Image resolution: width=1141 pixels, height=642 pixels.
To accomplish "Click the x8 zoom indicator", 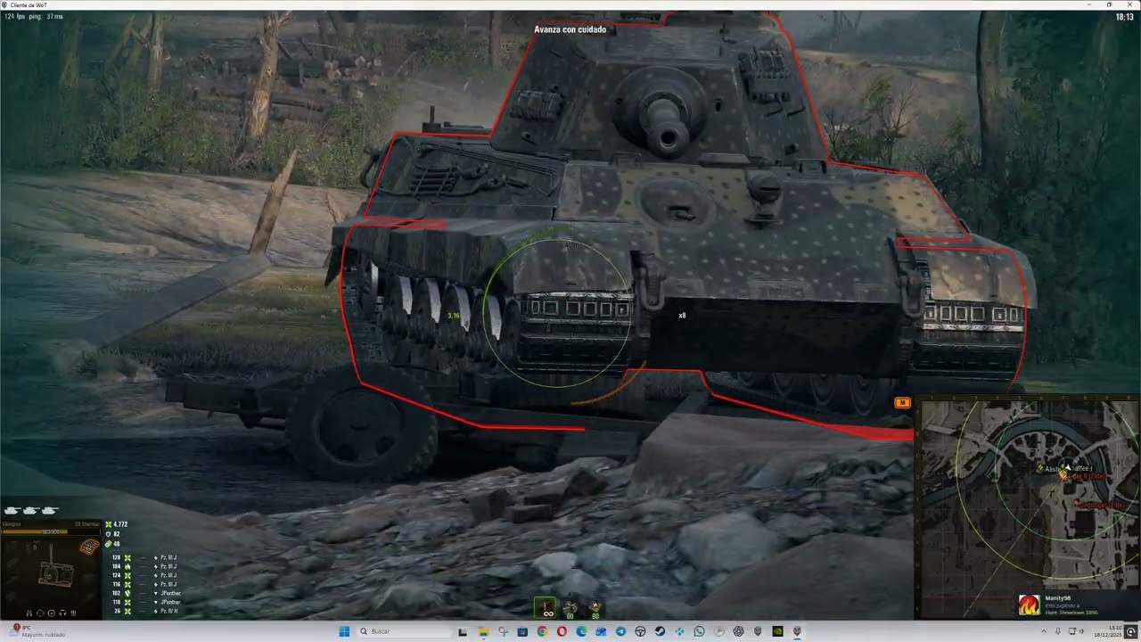I will pos(682,316).
